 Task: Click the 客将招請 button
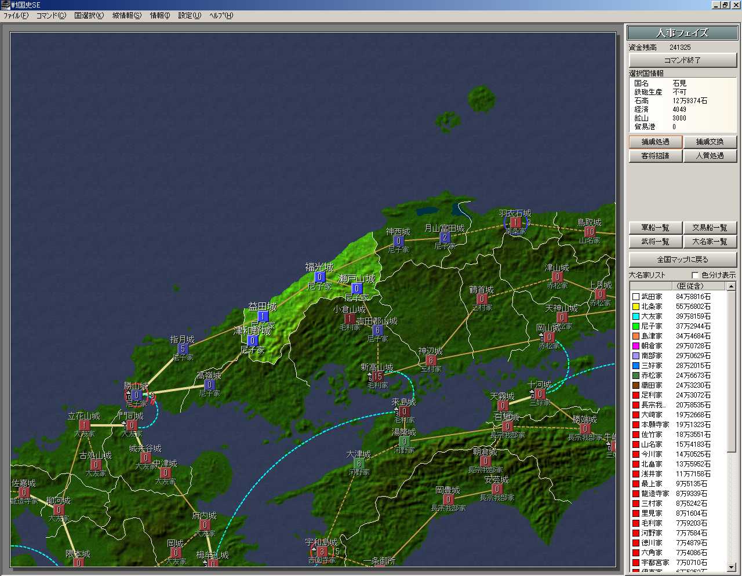[656, 156]
